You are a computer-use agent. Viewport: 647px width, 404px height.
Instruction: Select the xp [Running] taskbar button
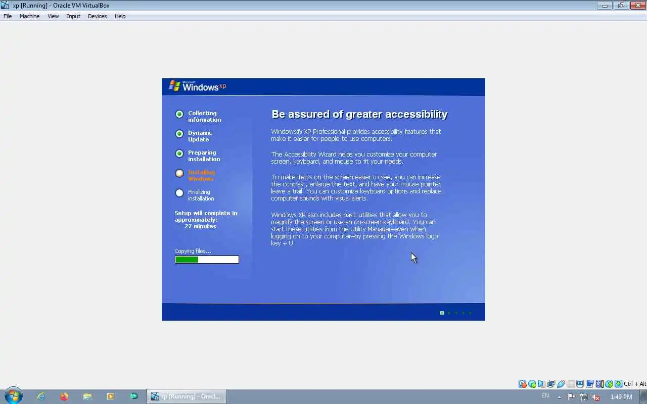click(187, 396)
